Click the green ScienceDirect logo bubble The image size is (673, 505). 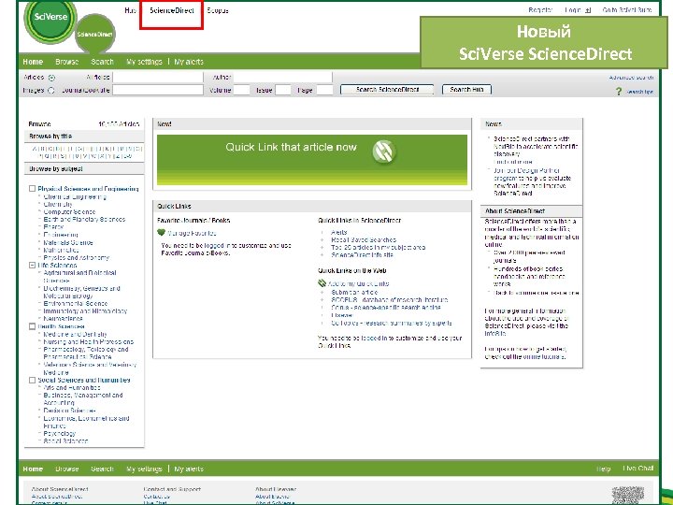[94, 34]
